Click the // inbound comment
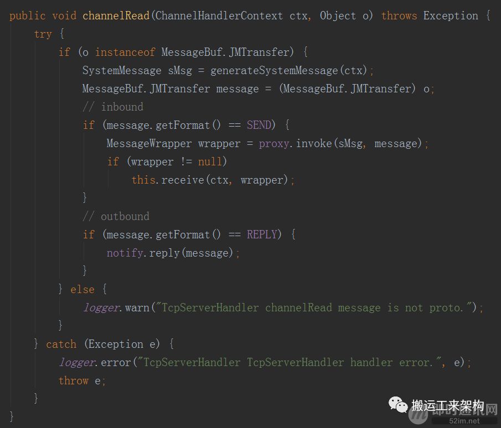This screenshot has height=428, width=501. pyautogui.click(x=113, y=107)
